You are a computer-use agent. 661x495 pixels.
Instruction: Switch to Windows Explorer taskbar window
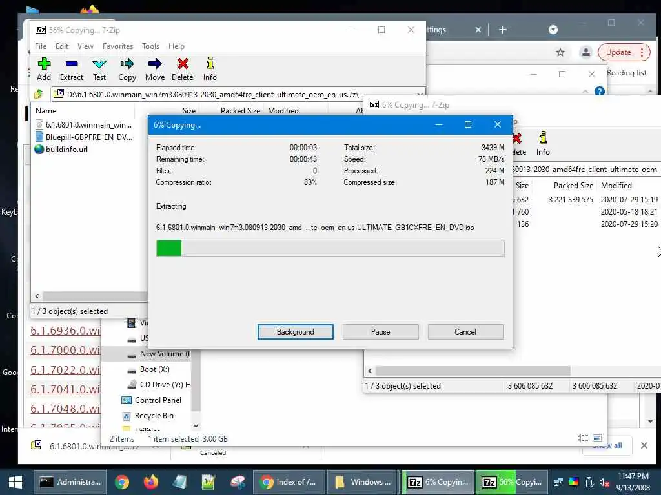363,482
